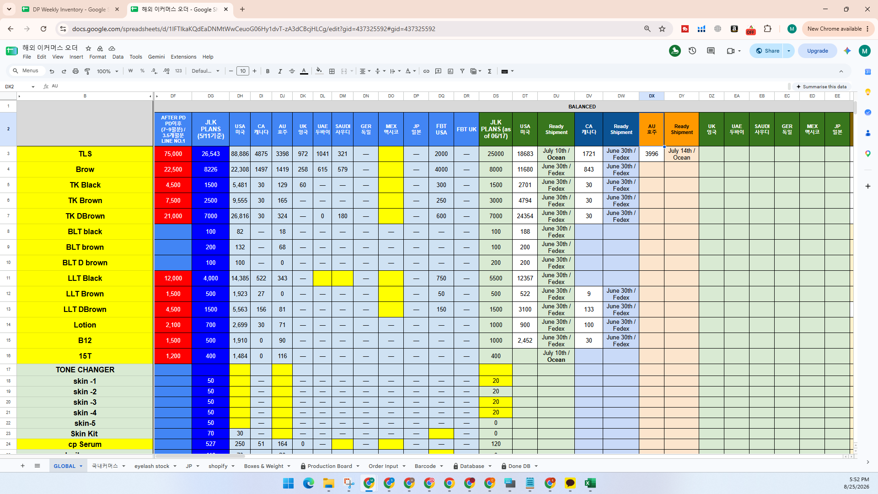Decrease font size with minus button
878x494 pixels.
(231, 71)
